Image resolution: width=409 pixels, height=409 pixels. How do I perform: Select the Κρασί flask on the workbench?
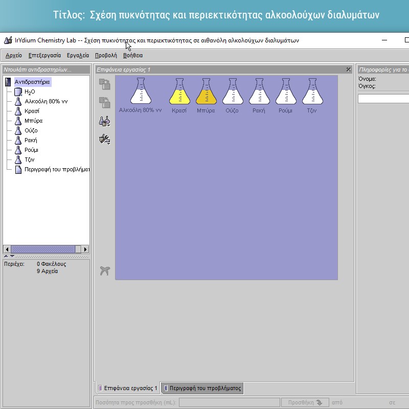coord(179,91)
